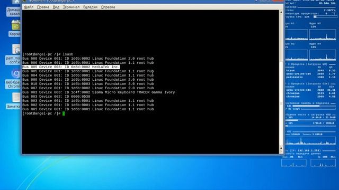Click the highlighted MediaTek Inc. line
Screen dimensions: 339x190
[x=71, y=67]
